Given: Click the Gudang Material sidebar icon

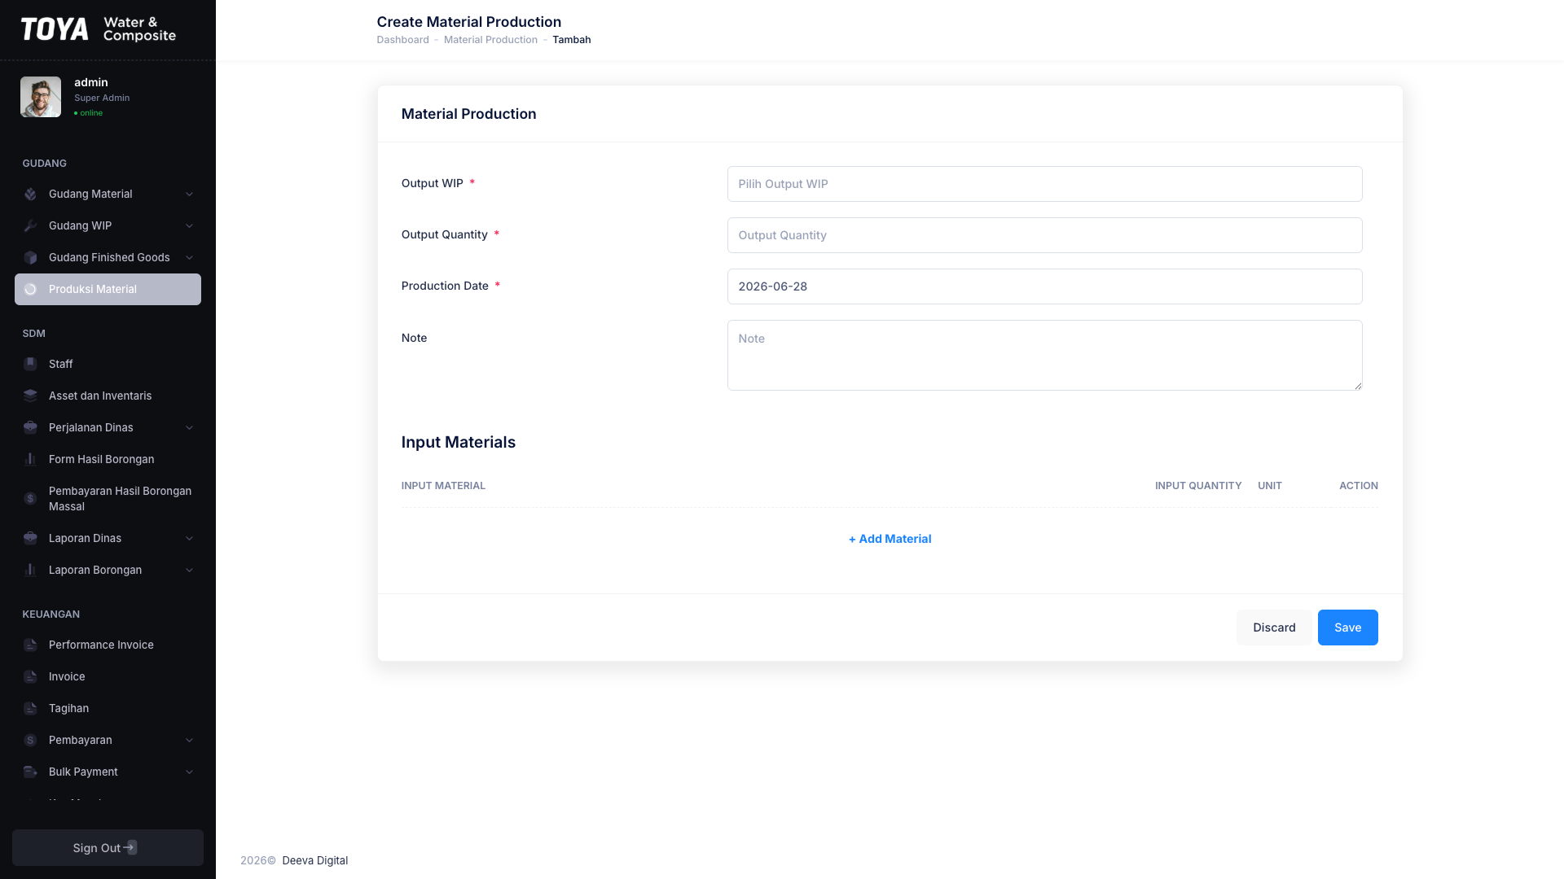Looking at the screenshot, I should coord(30,194).
